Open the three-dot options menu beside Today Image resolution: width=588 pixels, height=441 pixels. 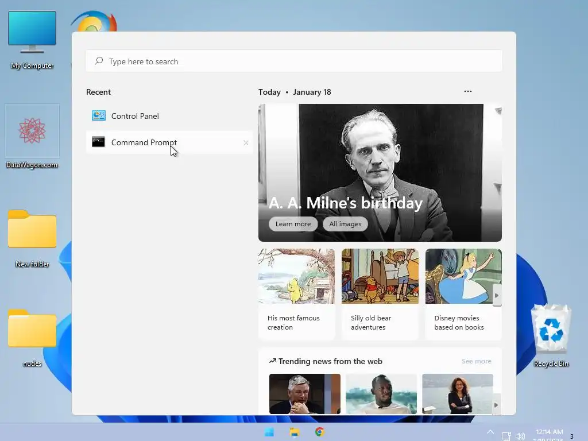(467, 91)
